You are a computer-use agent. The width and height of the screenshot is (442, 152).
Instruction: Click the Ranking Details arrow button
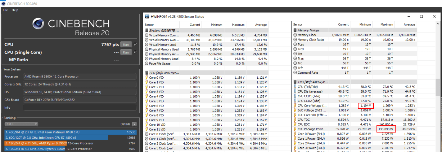134,124
